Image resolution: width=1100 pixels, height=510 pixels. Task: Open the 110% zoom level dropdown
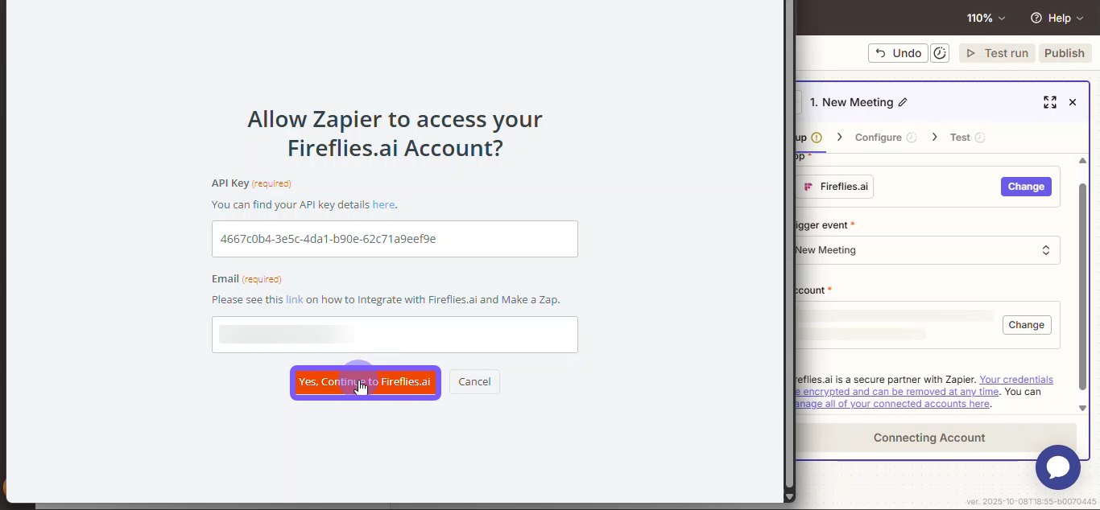(986, 18)
